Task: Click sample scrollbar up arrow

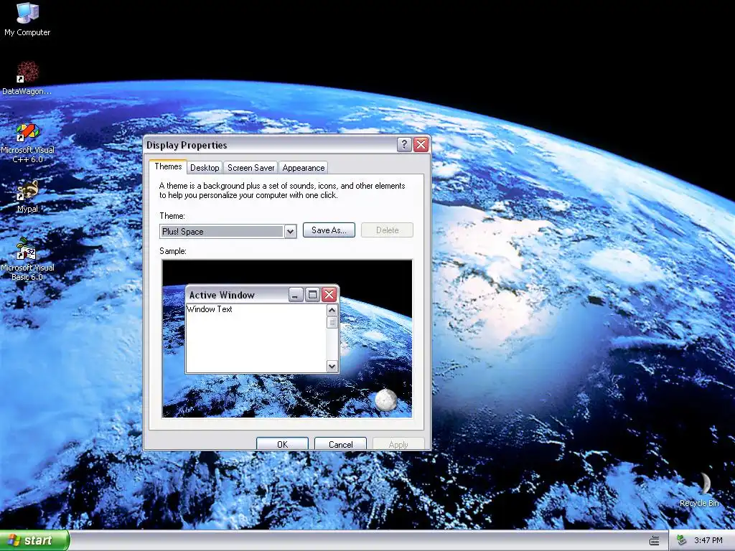Action: point(332,310)
